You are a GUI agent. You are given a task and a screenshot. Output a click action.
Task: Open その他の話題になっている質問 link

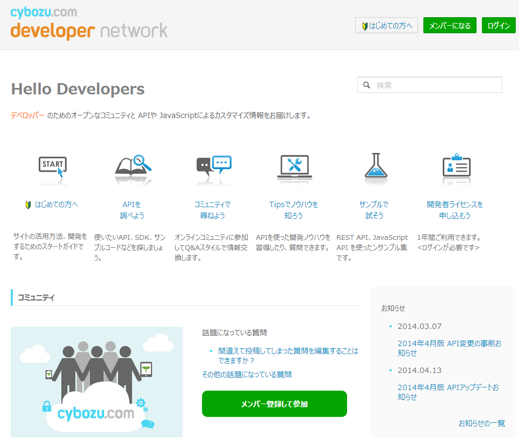pos(247,374)
